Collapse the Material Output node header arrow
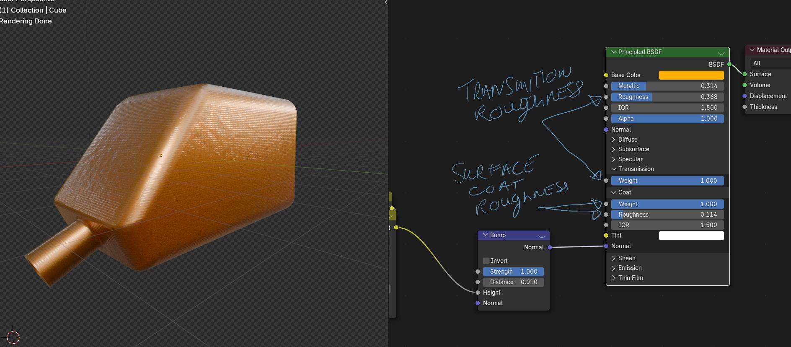The width and height of the screenshot is (791, 347). point(752,50)
